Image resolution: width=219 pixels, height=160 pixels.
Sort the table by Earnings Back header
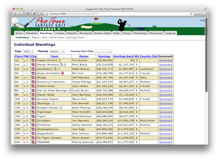coord(123,56)
